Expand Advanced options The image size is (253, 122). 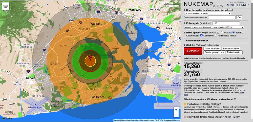197,40
